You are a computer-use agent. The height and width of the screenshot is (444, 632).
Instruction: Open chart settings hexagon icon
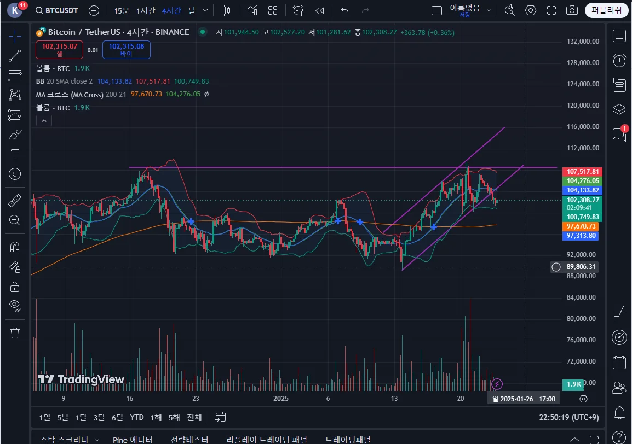[x=531, y=10]
